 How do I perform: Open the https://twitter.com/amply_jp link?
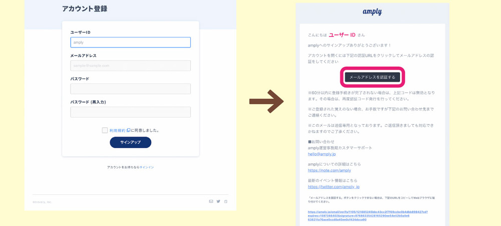(334, 187)
